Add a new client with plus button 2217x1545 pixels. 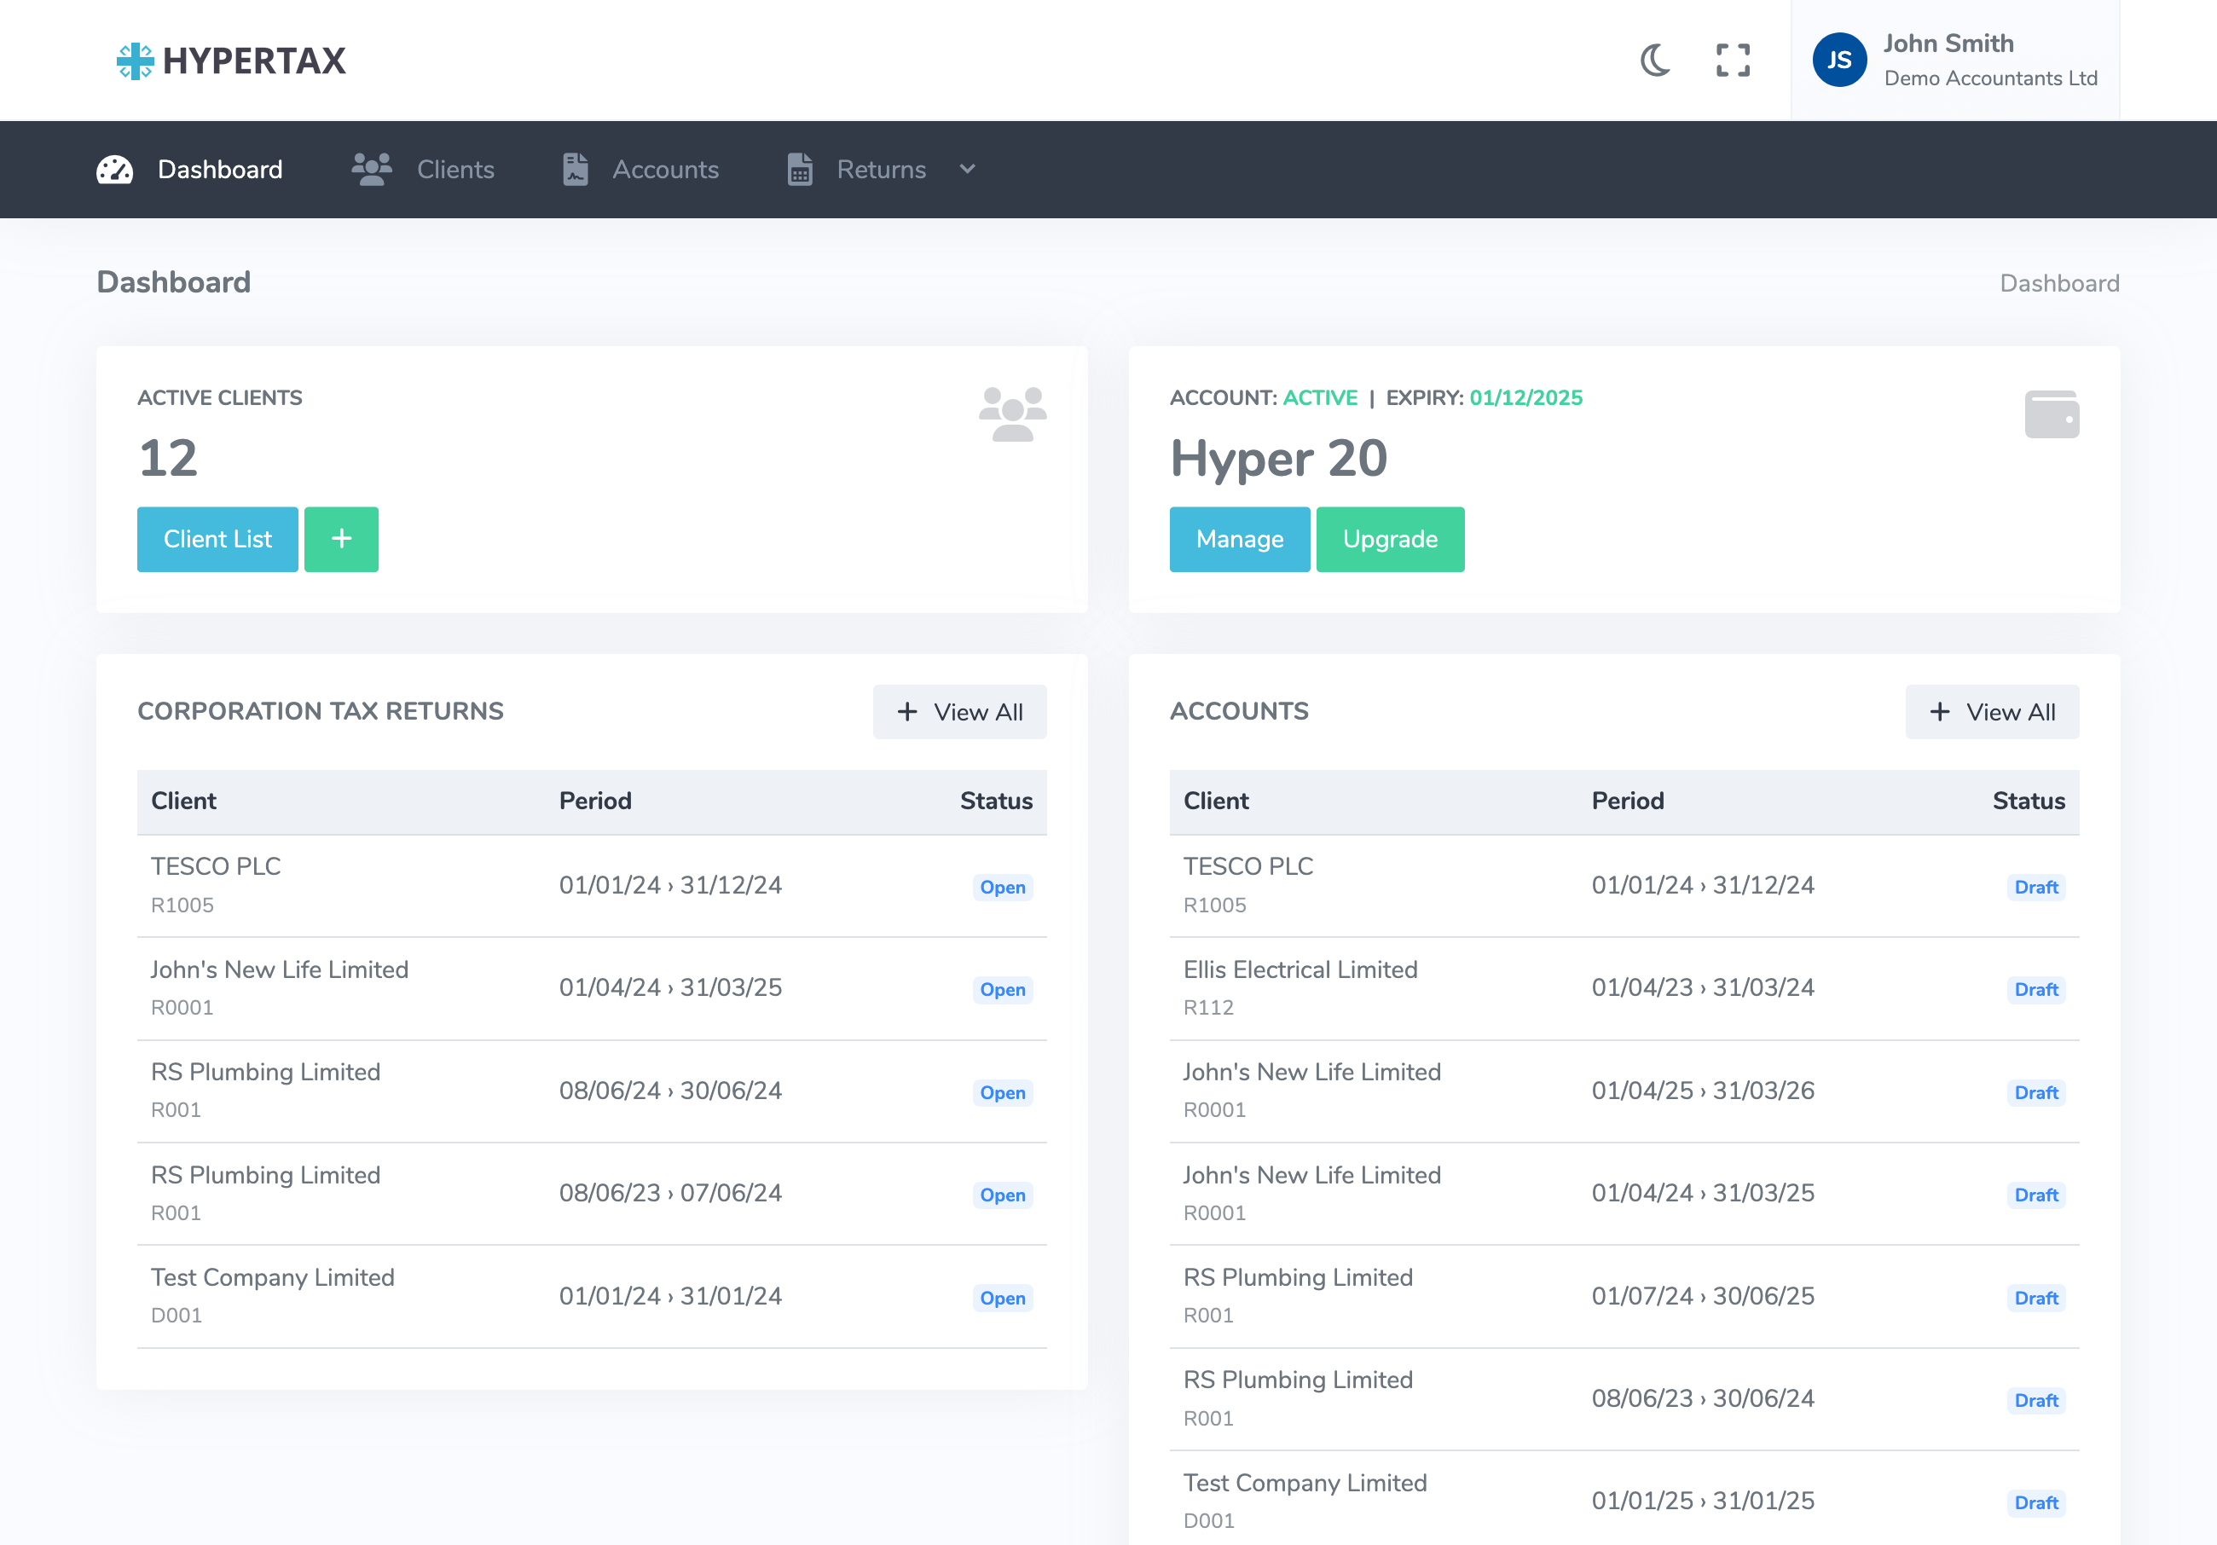(x=341, y=539)
